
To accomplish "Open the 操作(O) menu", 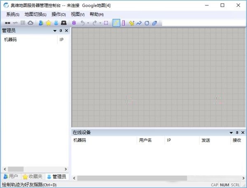I will tap(58, 14).
